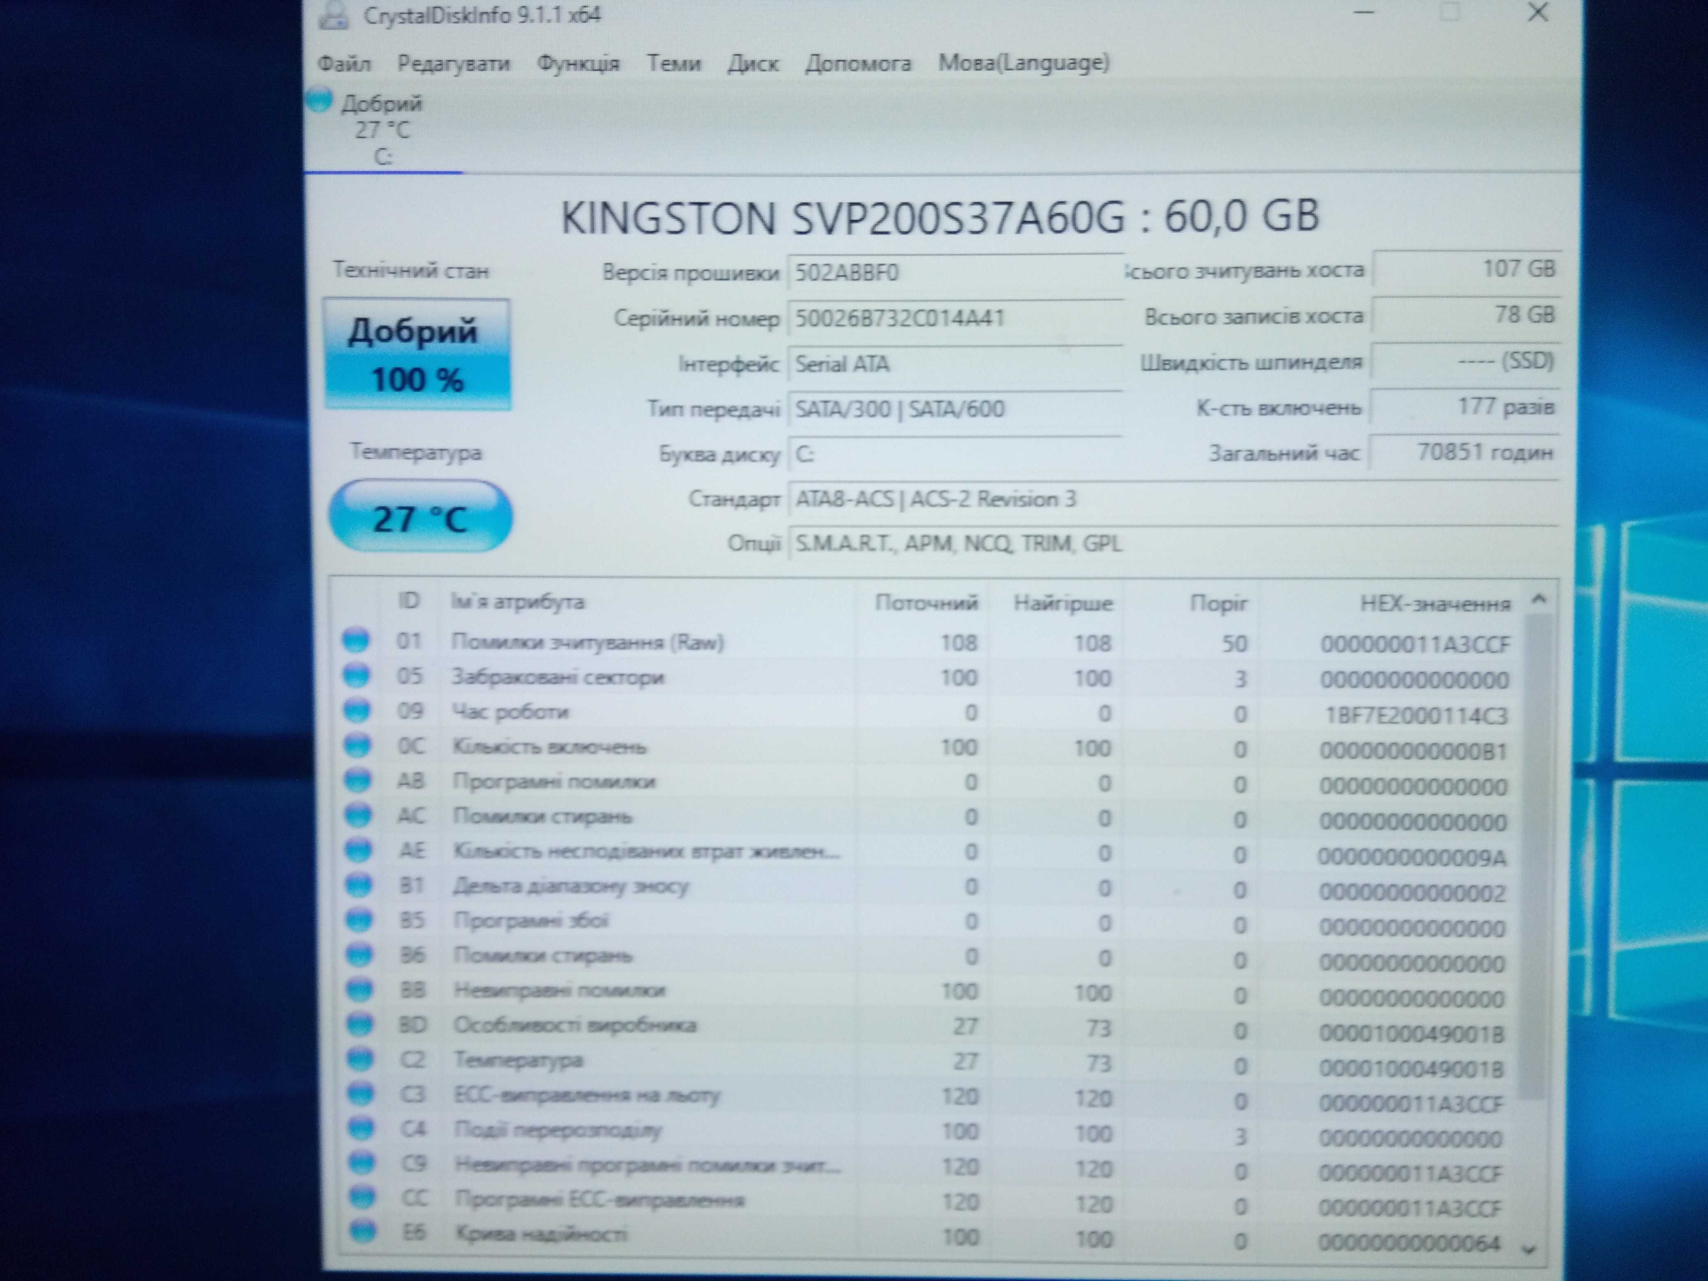The width and height of the screenshot is (1708, 1281).
Task: Click the status icon of attribute CC
Action: [362, 1197]
